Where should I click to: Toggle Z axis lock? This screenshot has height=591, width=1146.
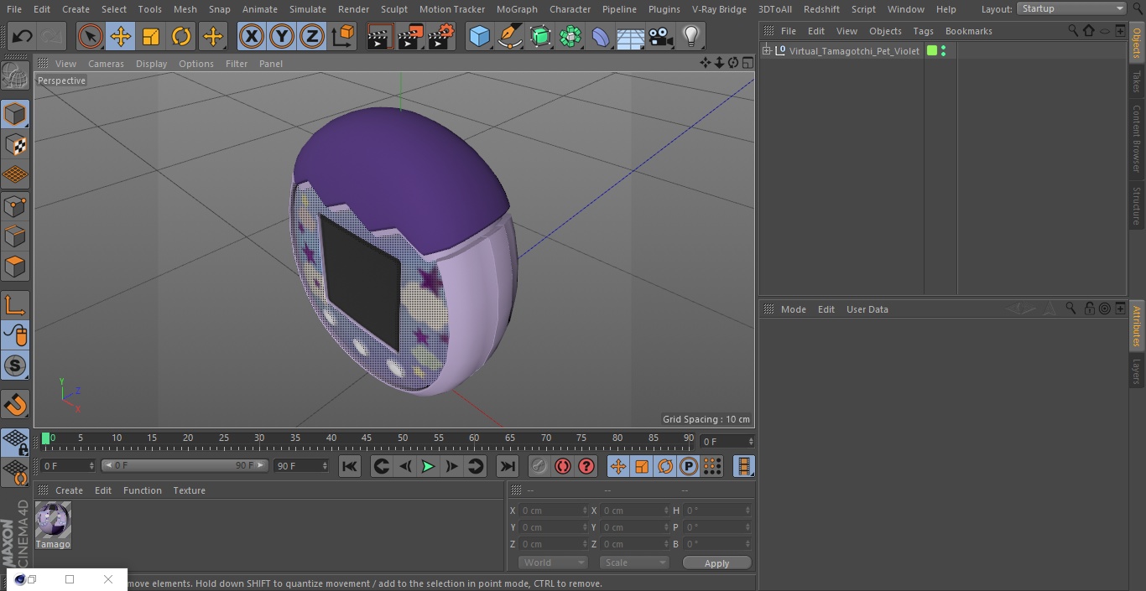pyautogui.click(x=312, y=36)
